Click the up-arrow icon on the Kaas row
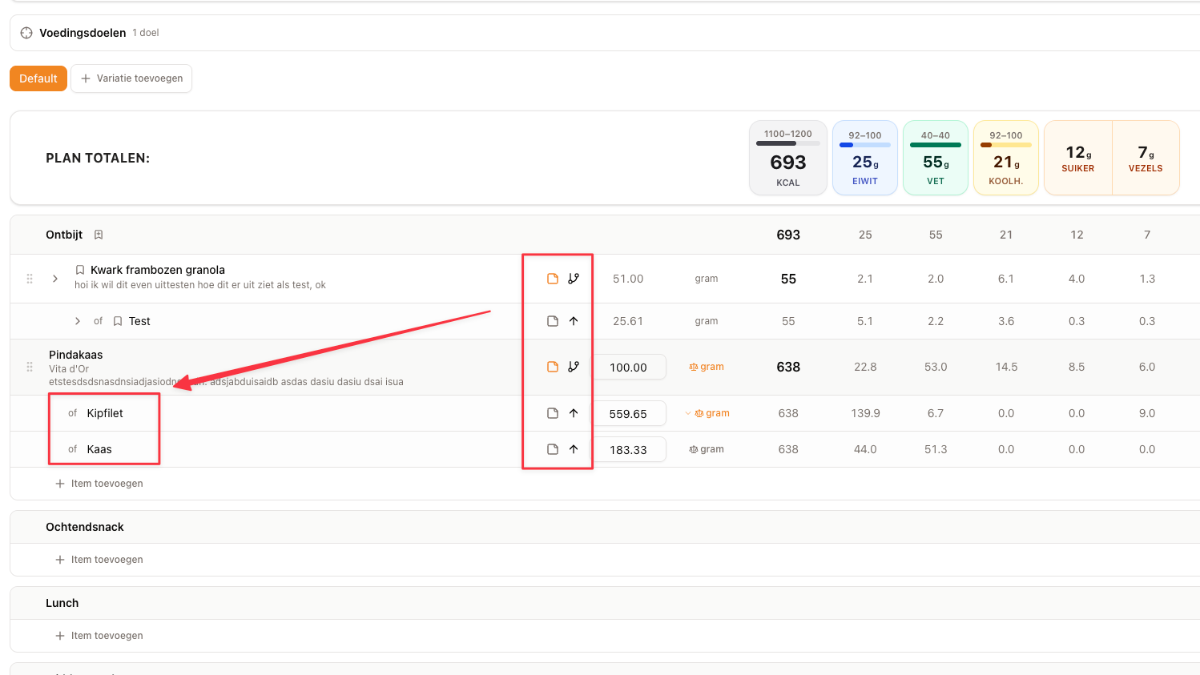This screenshot has height=675, width=1200. 574,449
